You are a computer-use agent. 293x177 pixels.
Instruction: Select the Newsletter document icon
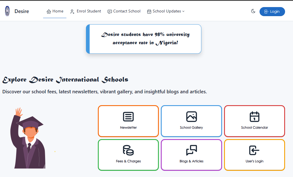pos(128,116)
